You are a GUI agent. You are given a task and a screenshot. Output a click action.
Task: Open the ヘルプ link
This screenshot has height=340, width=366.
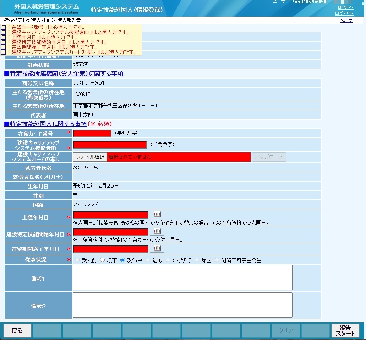(346, 20)
